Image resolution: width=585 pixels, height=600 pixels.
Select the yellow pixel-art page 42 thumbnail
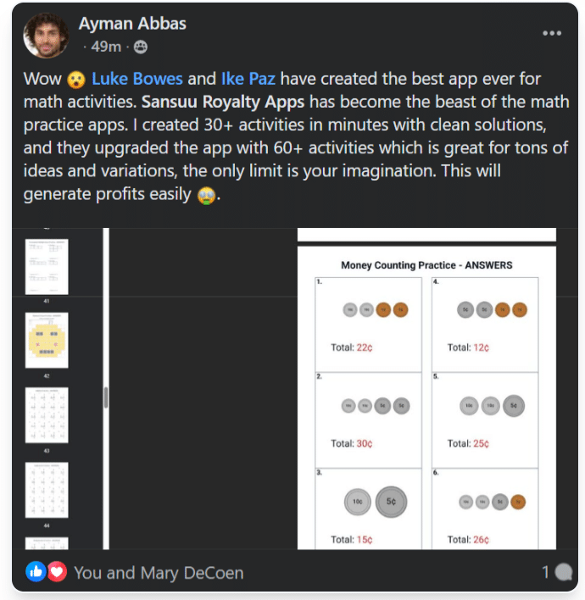pyautogui.click(x=47, y=340)
